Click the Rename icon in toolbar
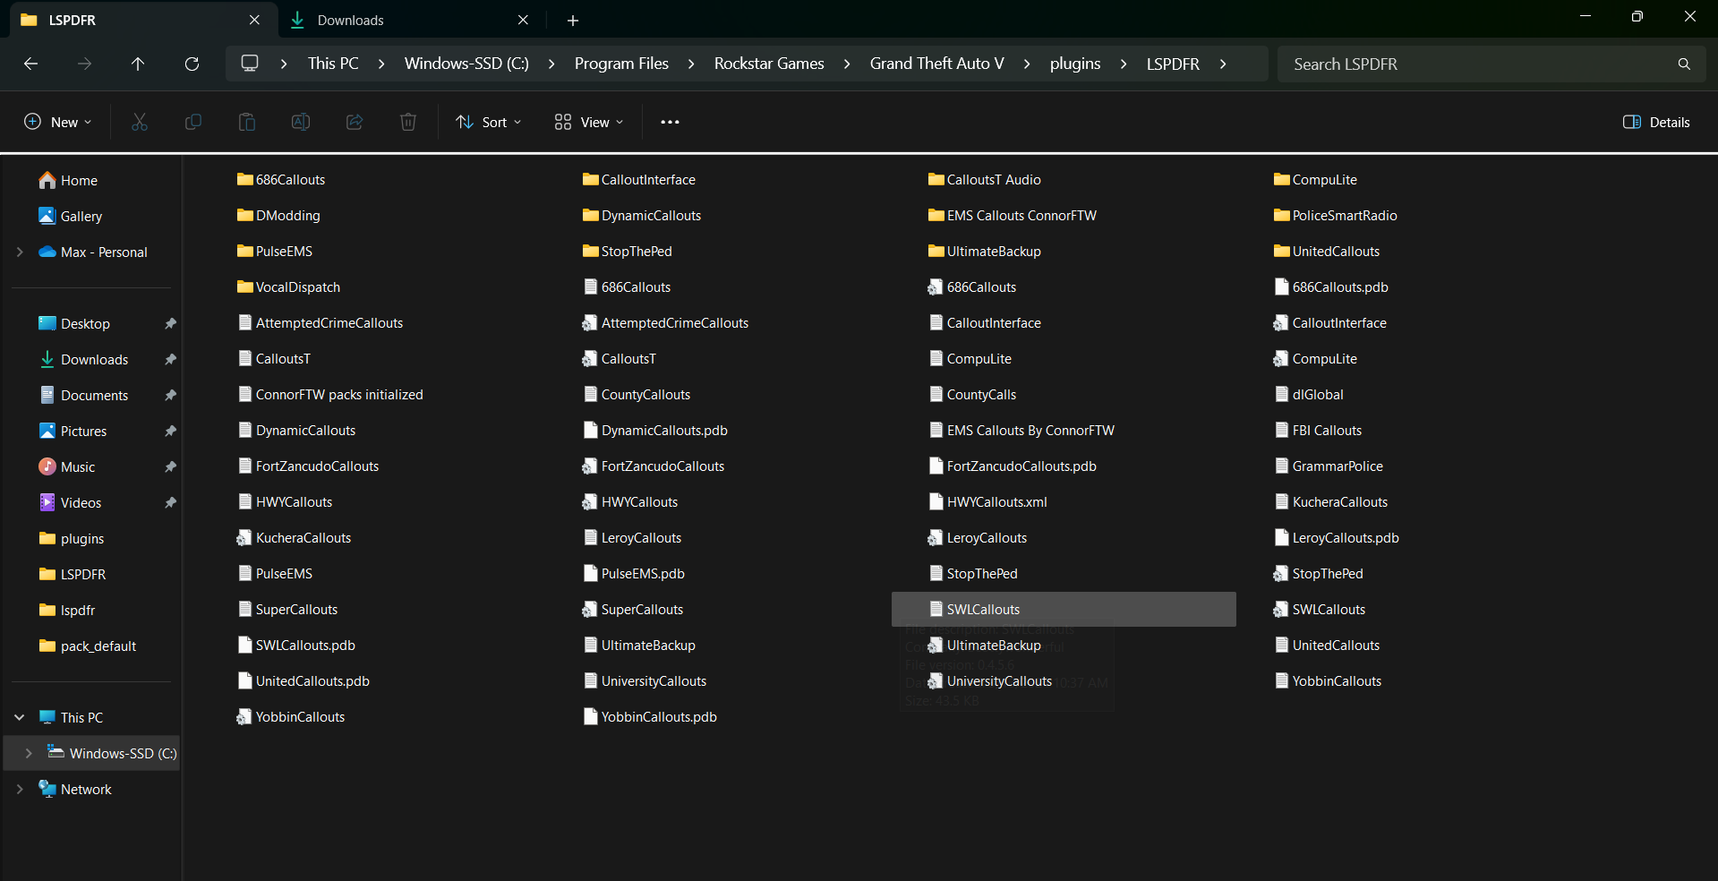 click(x=301, y=122)
